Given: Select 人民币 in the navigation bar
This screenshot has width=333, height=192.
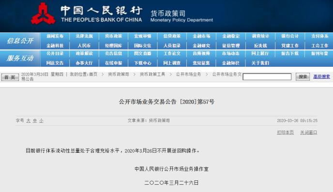Looking at the screenshot, I should click(x=84, y=45).
